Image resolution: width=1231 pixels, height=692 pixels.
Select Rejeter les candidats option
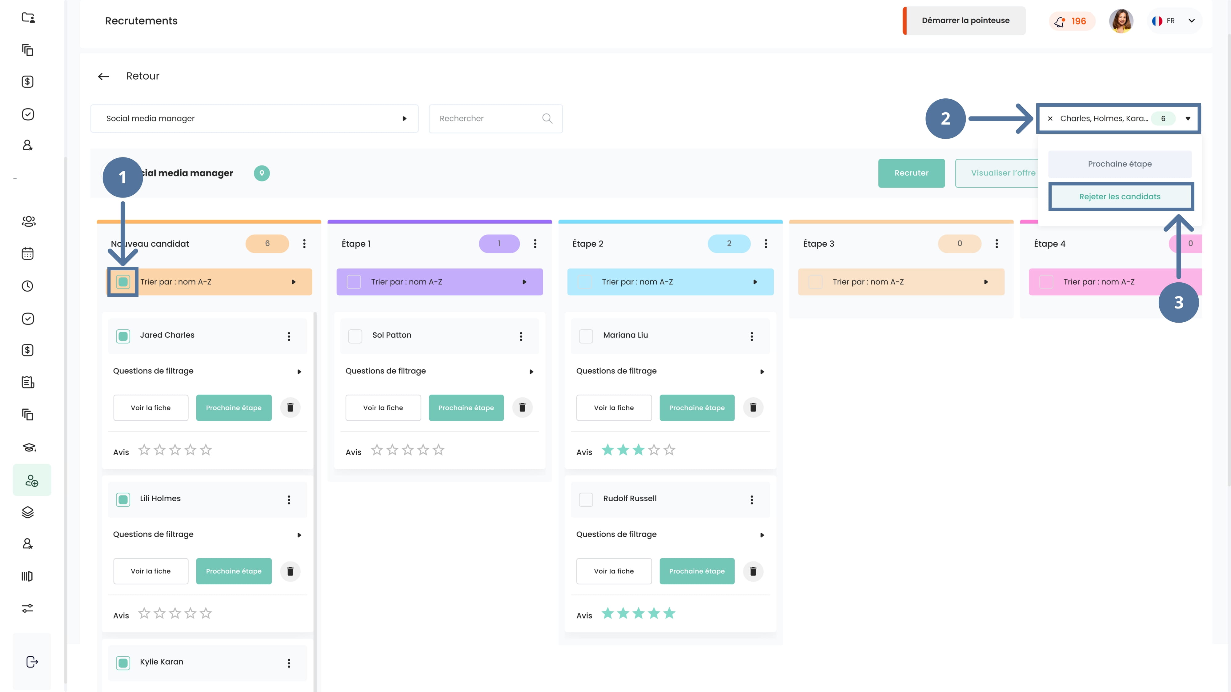pyautogui.click(x=1120, y=197)
